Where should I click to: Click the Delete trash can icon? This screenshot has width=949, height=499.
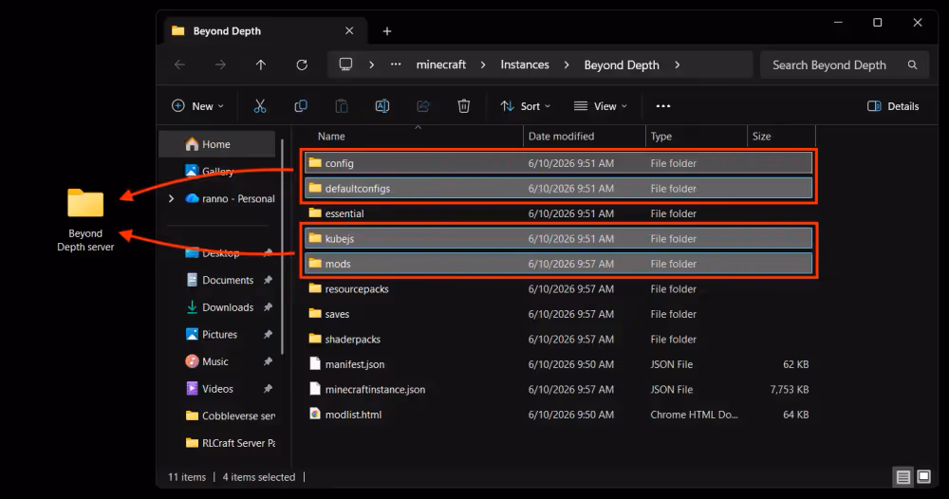464,106
